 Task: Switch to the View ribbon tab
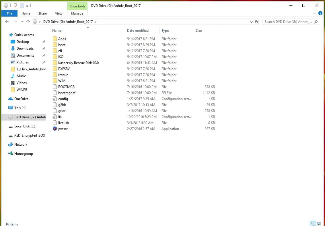pyautogui.click(x=59, y=13)
